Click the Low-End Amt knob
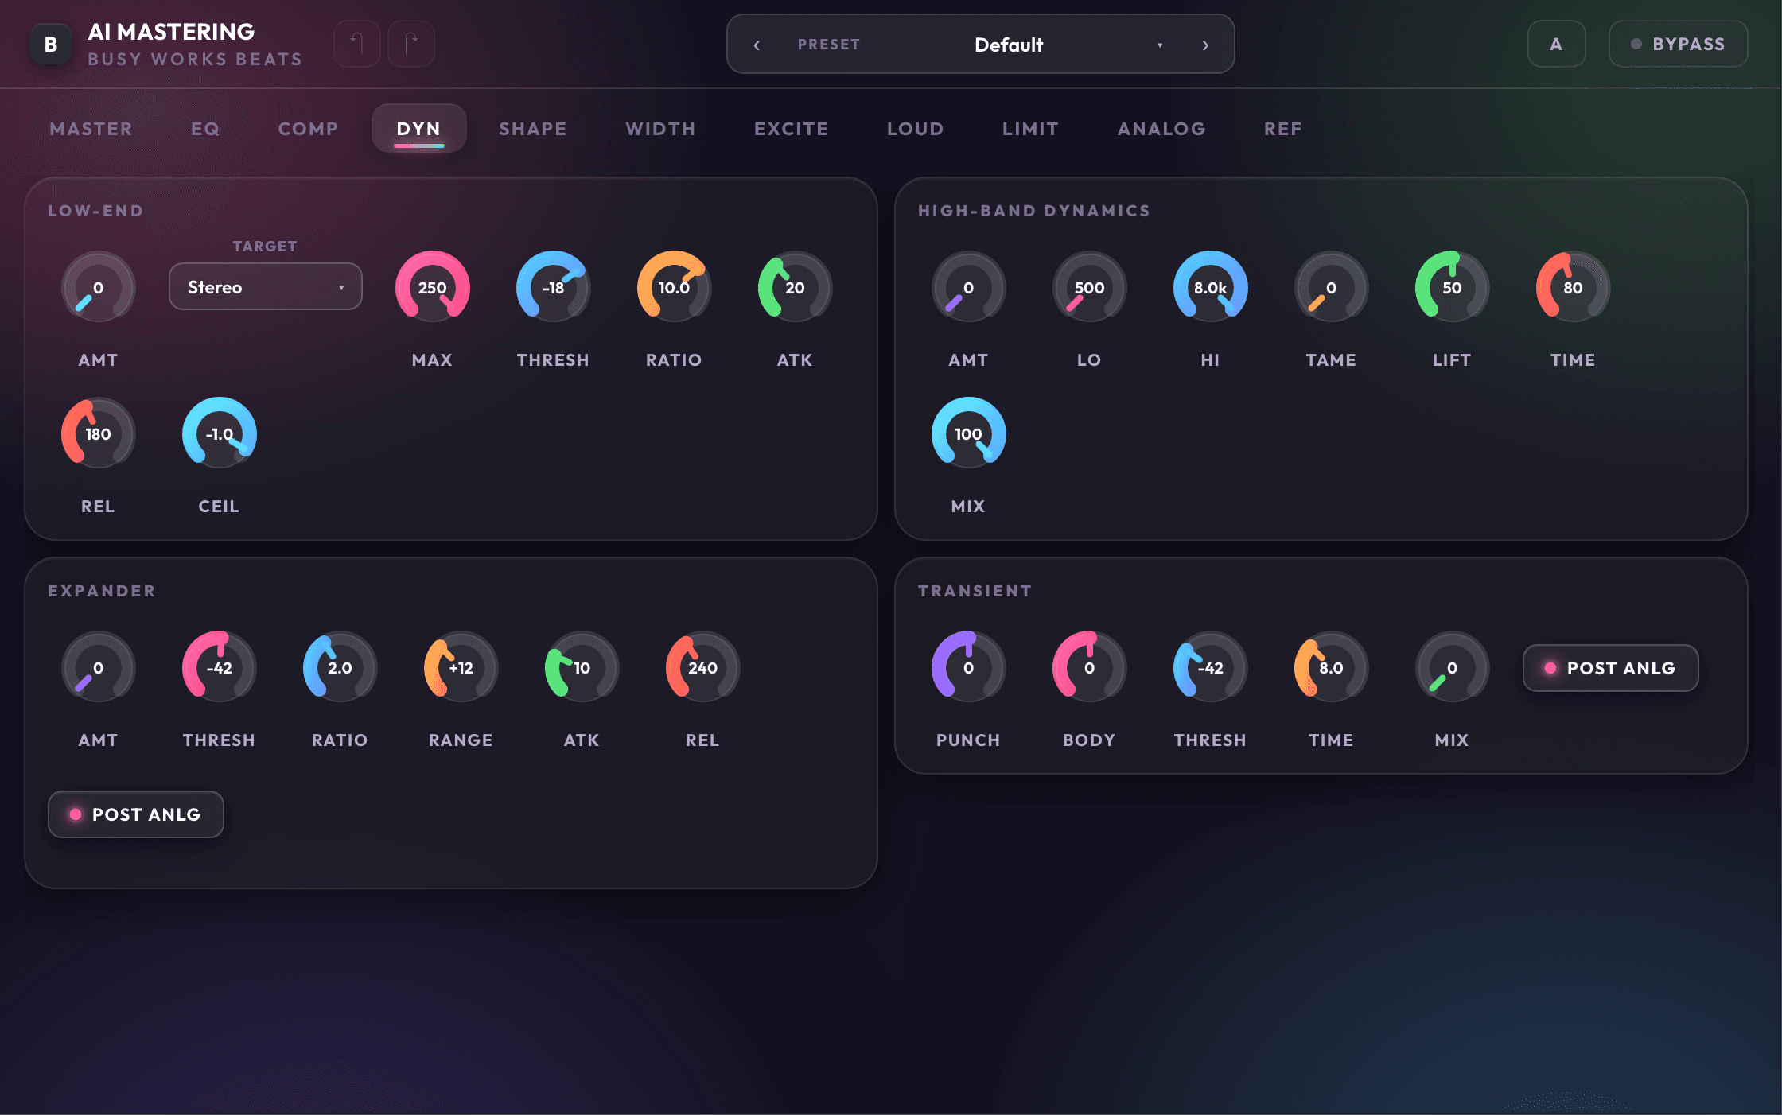 coord(99,287)
